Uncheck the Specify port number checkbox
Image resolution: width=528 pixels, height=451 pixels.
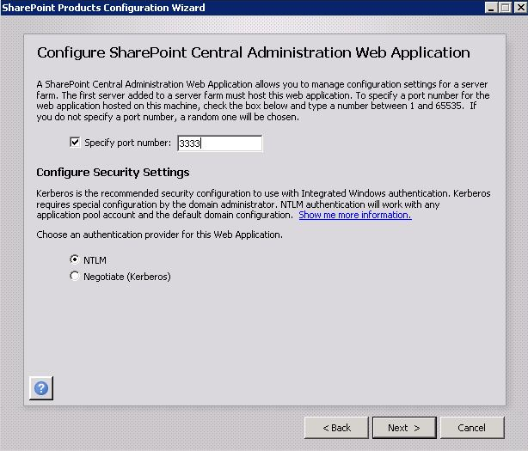coord(75,143)
